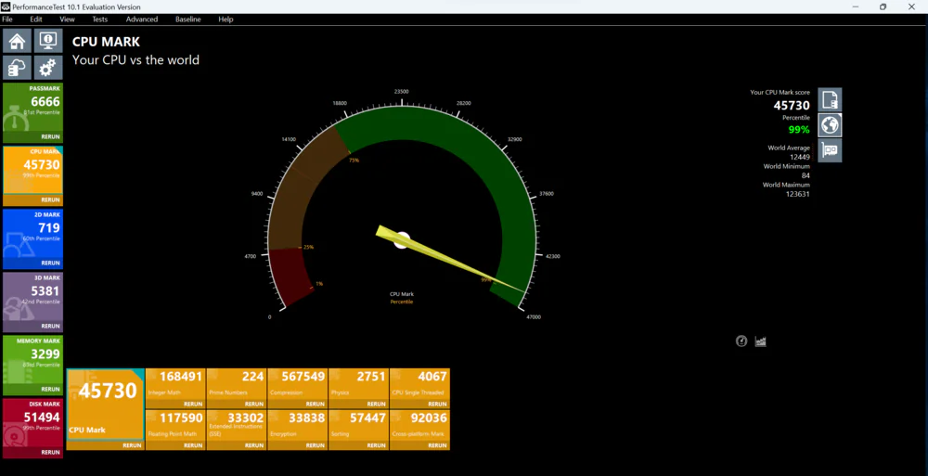The width and height of the screenshot is (928, 476).
Task: Open the settings gears icon
Action: pyautogui.click(x=48, y=68)
